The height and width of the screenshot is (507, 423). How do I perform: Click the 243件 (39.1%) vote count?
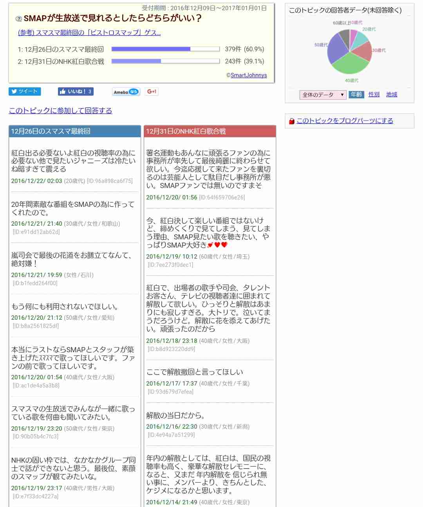[244, 61]
